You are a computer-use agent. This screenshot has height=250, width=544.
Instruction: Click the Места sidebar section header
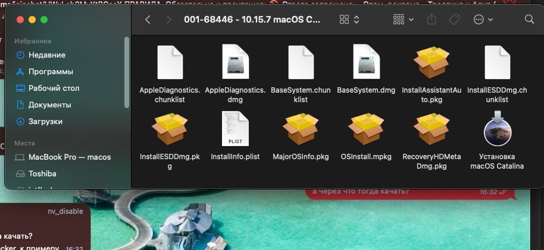click(24, 143)
